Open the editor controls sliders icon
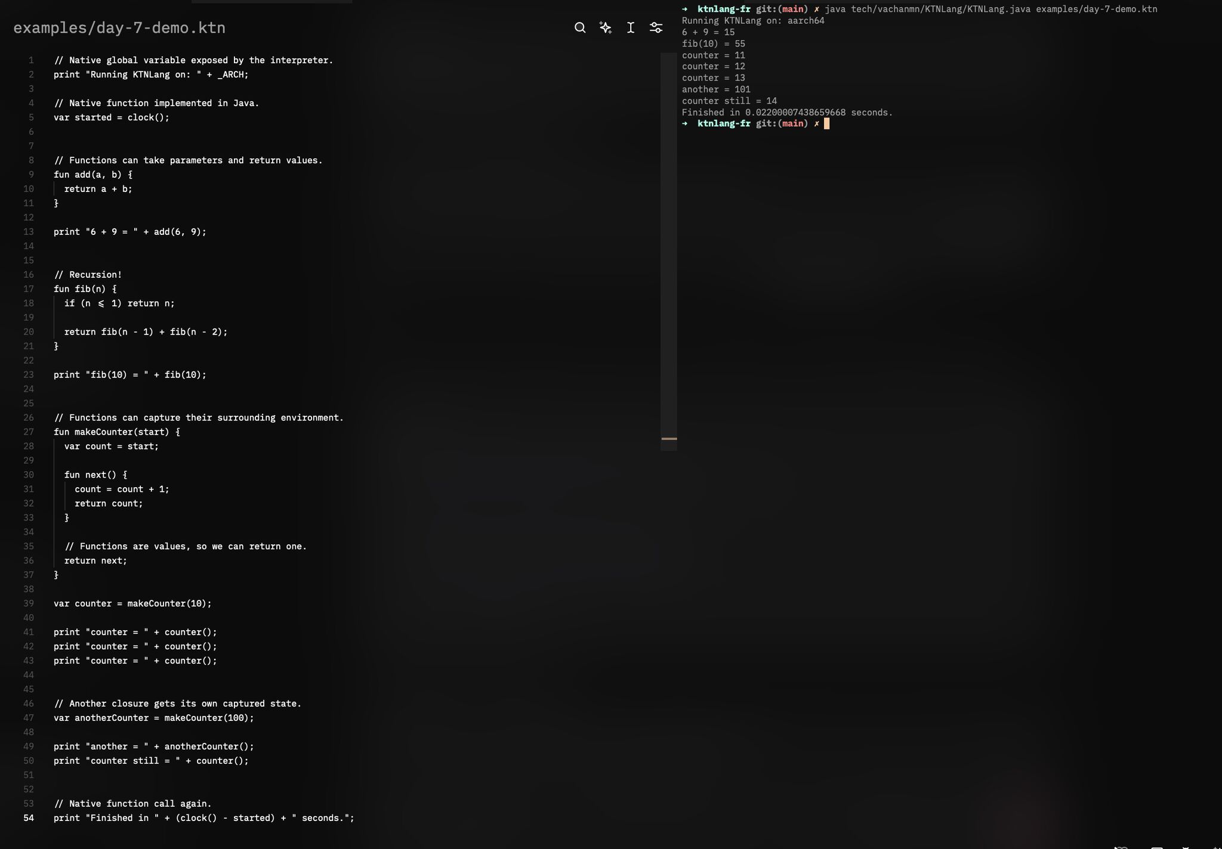The height and width of the screenshot is (849, 1222). click(x=656, y=27)
